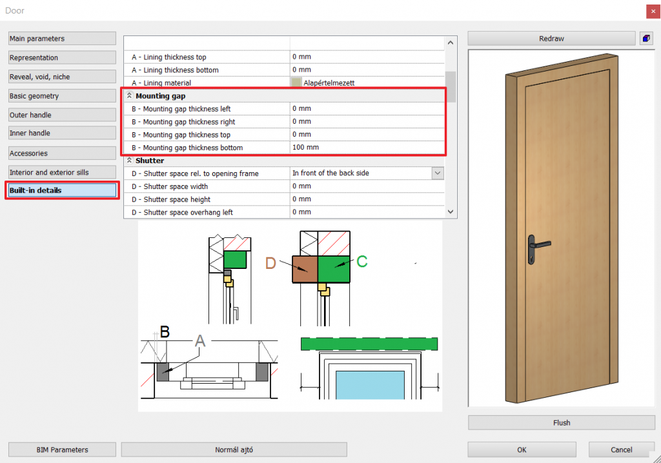This screenshot has width=661, height=463.
Task: Click the 3D cube view icon
Action: [x=646, y=39]
